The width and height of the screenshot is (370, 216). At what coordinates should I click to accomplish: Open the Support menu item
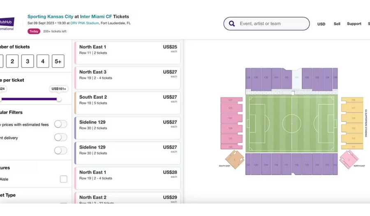[354, 24]
